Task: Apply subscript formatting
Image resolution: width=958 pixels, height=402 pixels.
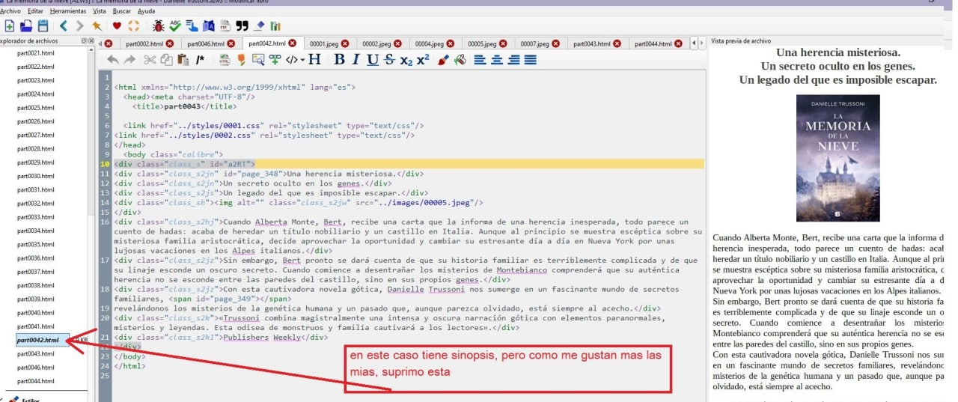Action: point(406,60)
